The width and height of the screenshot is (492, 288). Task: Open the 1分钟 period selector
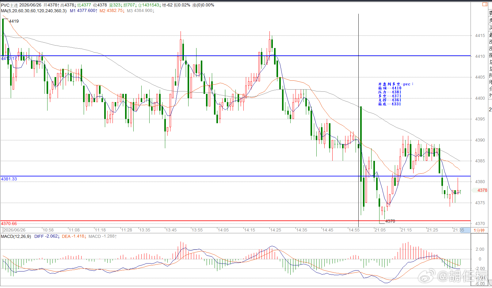(479, 230)
